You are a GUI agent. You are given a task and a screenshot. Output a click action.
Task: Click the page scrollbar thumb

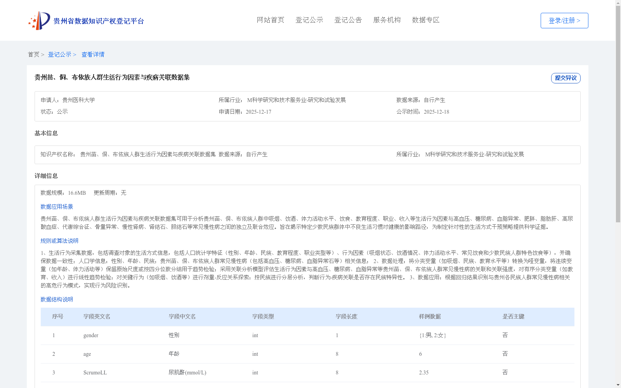618,114
